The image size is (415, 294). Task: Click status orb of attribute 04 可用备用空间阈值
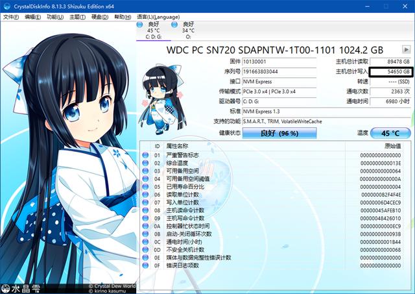(145, 178)
